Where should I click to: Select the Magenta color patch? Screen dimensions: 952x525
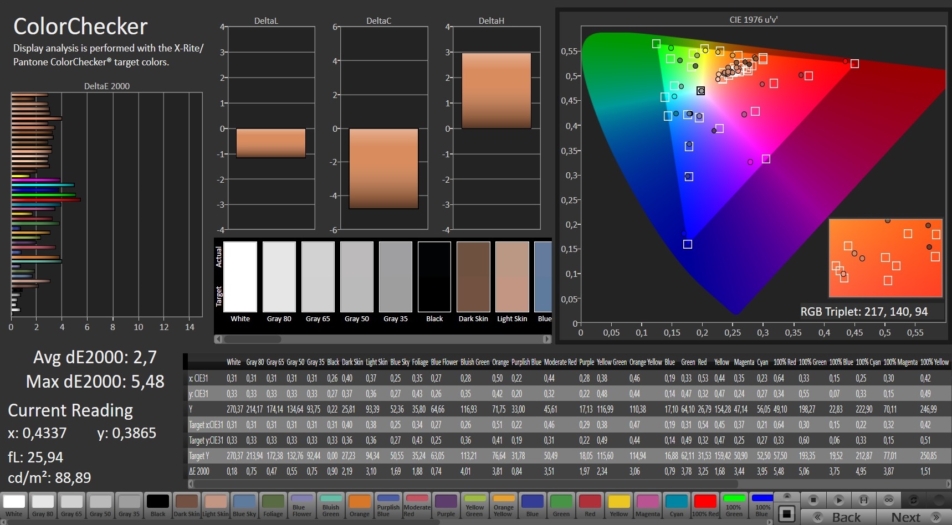pos(647,505)
